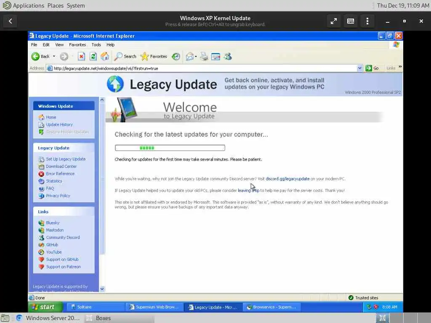Viewport: 431px width, 323px height.
Task: Switch to Solitaire in XP taskbar
Action: (x=96, y=307)
